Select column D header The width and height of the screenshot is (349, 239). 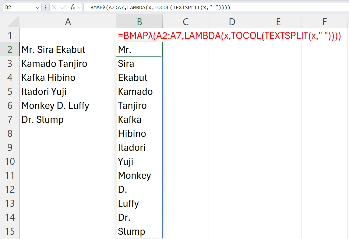[x=232, y=22]
